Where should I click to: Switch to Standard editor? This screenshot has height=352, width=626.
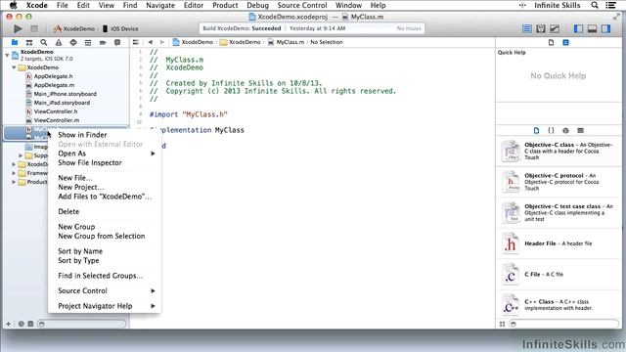click(527, 28)
